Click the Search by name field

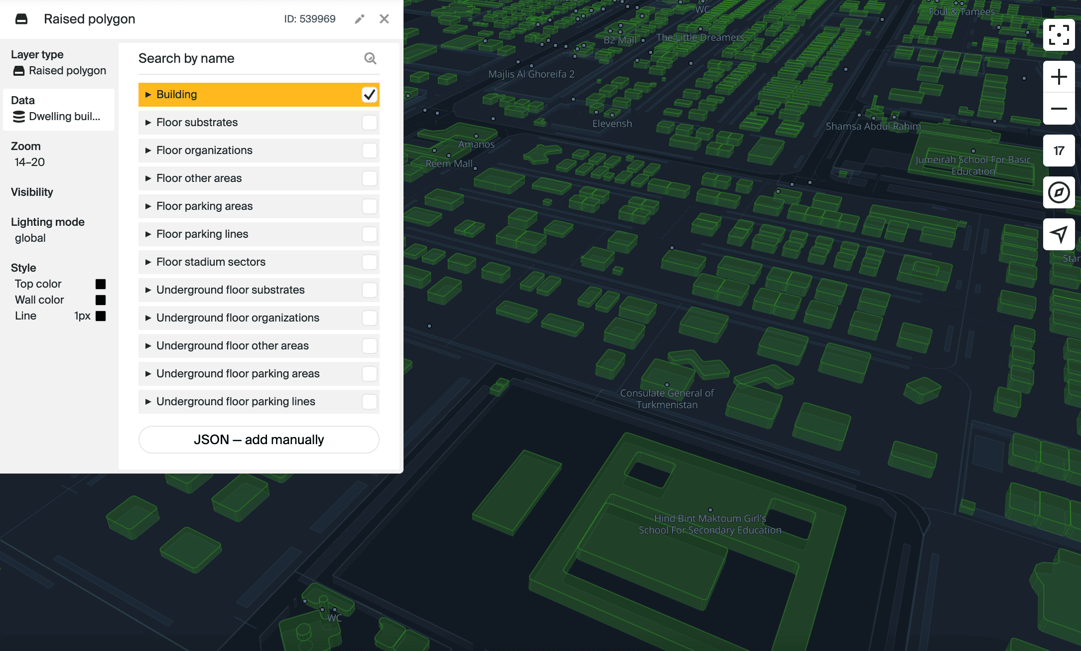pyautogui.click(x=249, y=58)
